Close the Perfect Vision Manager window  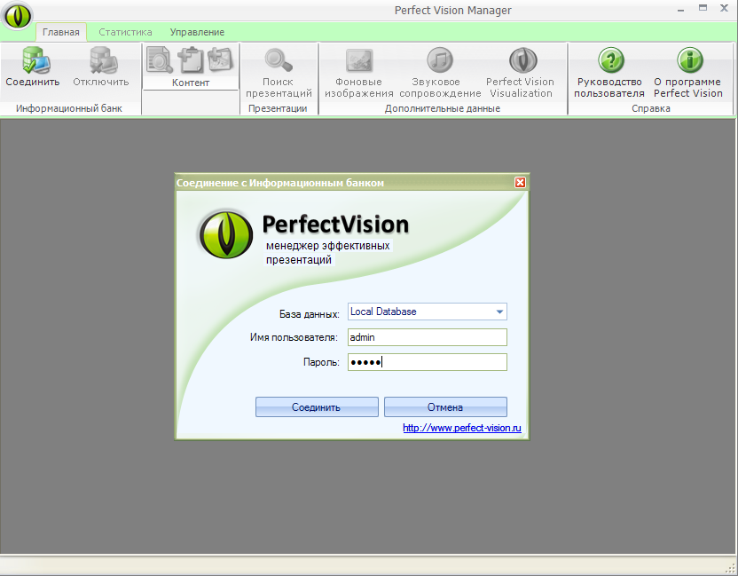[x=725, y=8]
